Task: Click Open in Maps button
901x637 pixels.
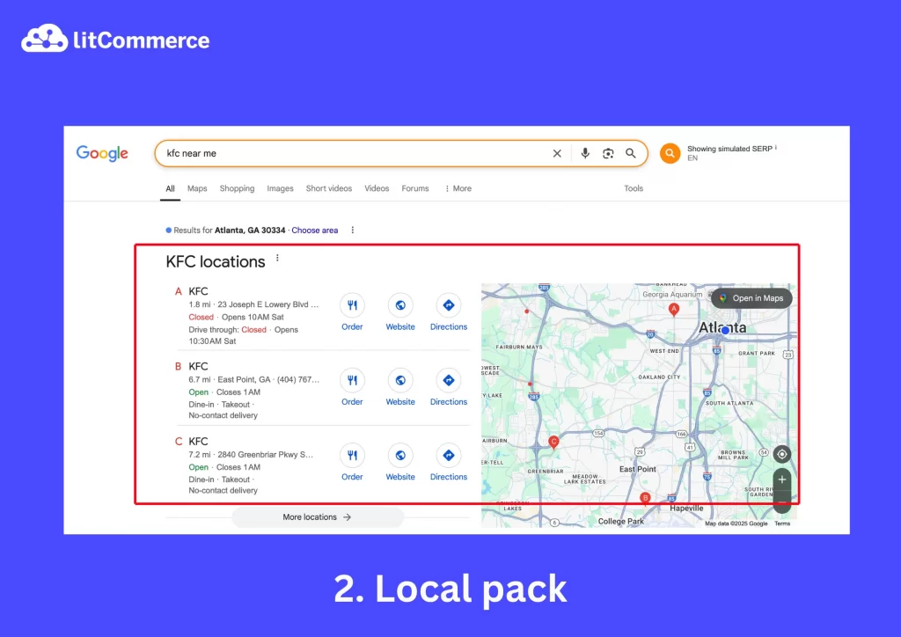Action: (x=751, y=298)
